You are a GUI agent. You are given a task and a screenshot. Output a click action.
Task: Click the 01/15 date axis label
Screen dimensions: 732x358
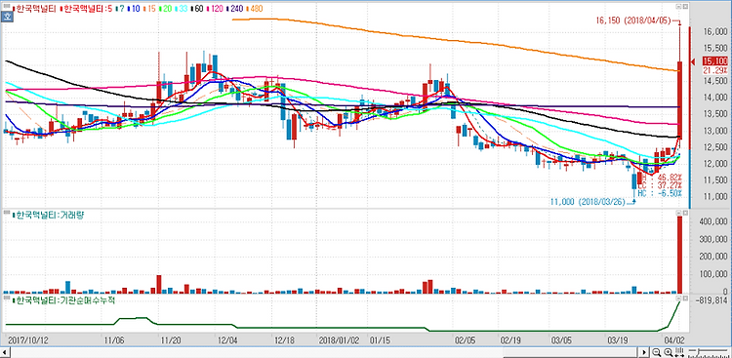[380, 340]
